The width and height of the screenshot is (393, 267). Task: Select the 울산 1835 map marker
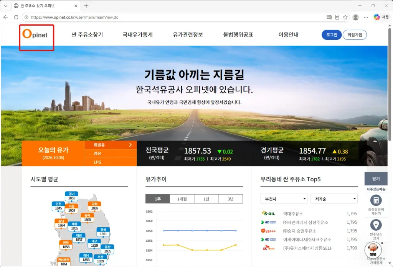[107, 249]
